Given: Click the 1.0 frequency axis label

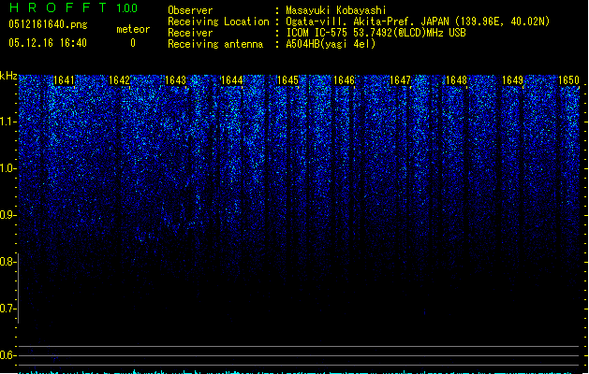Looking at the screenshot, I should click(8, 168).
